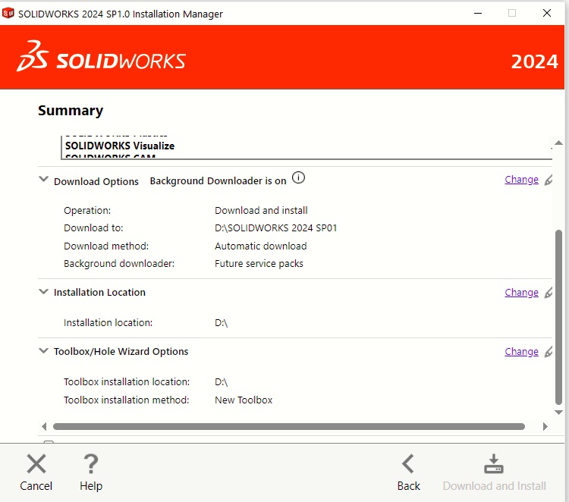Click the horizontal scrollbar right arrow
The width and height of the screenshot is (569, 502).
tap(545, 427)
